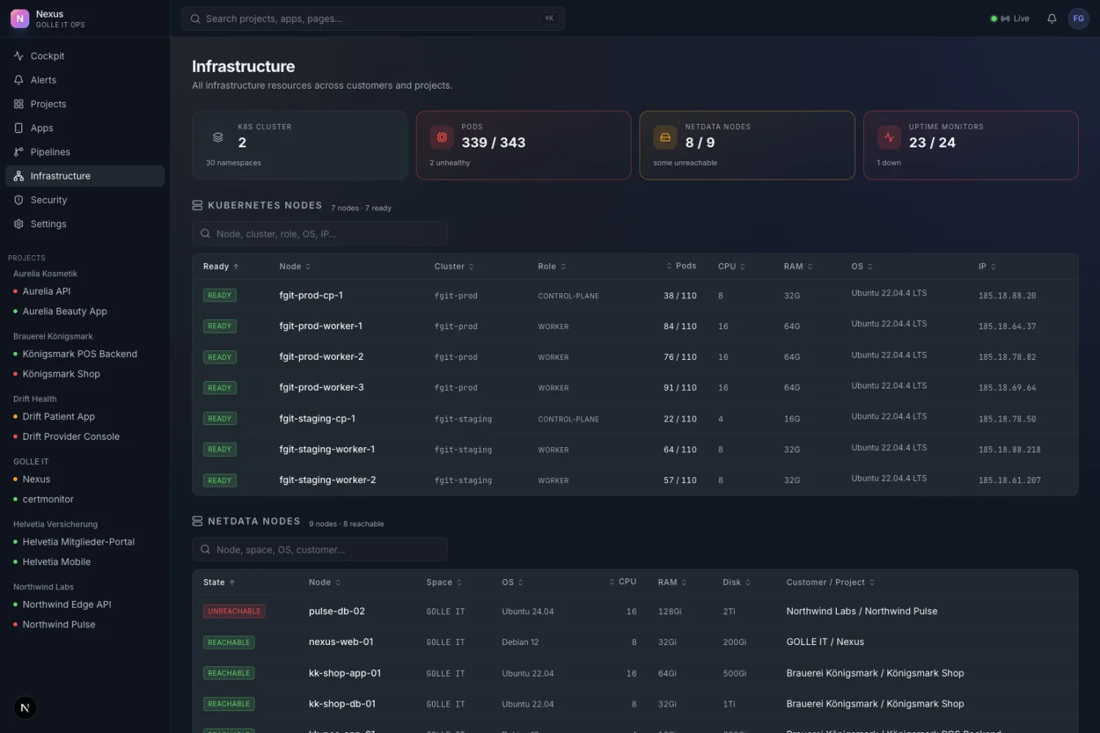Sort Kubernetes table by IP column

(x=987, y=267)
